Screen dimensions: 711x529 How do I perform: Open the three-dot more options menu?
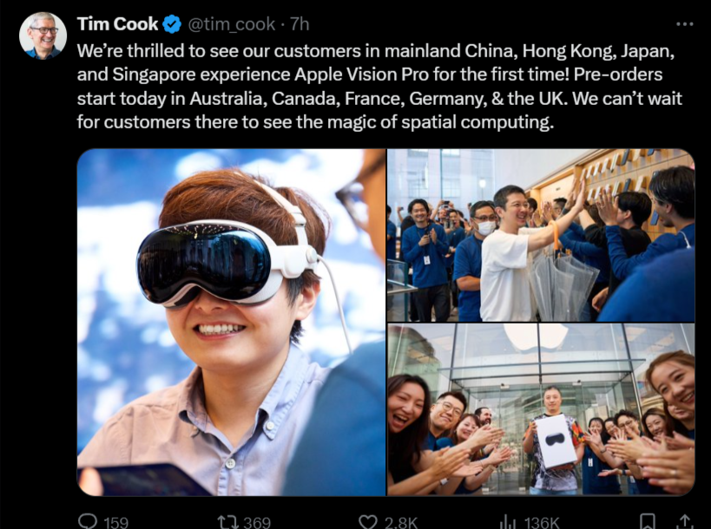[684, 24]
